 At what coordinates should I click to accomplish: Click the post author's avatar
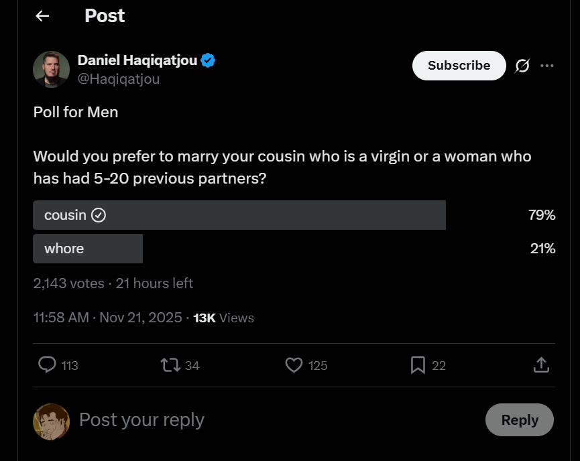point(52,69)
